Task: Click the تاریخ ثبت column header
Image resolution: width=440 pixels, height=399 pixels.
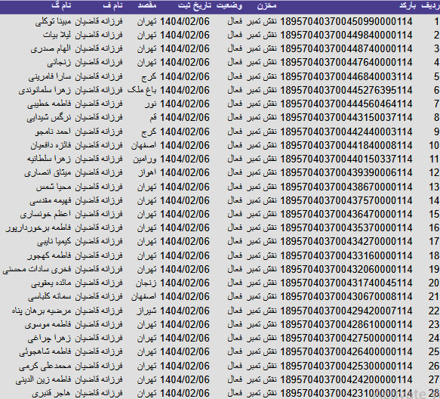Action: (x=195, y=6)
